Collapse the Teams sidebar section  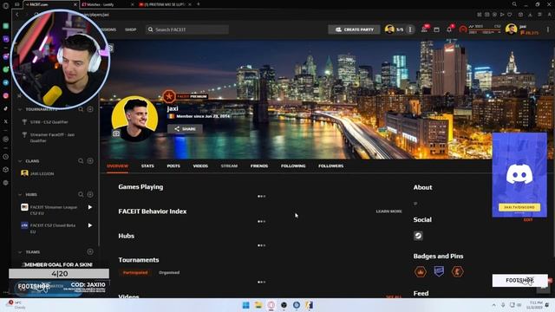tap(20, 252)
